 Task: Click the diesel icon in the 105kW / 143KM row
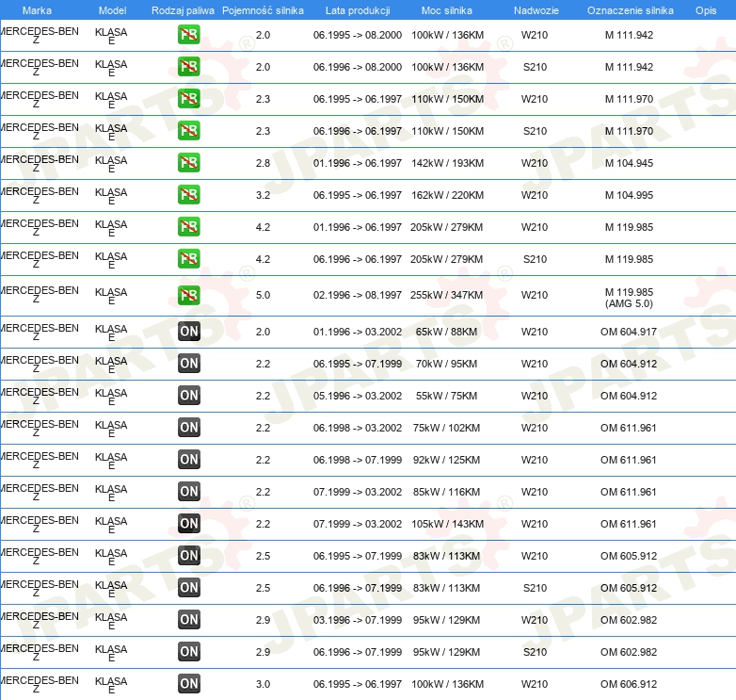188,524
